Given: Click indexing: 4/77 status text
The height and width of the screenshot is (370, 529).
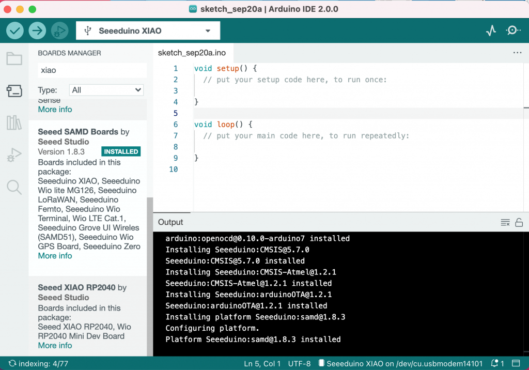Looking at the screenshot, I should click(x=43, y=364).
